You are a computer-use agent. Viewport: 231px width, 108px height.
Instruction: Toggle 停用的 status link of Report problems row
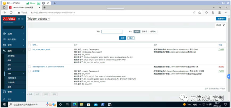click(x=221, y=67)
